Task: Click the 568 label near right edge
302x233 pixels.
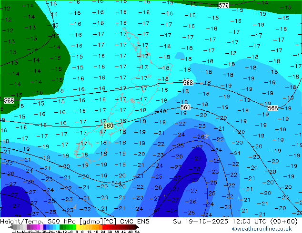Action: point(273,108)
